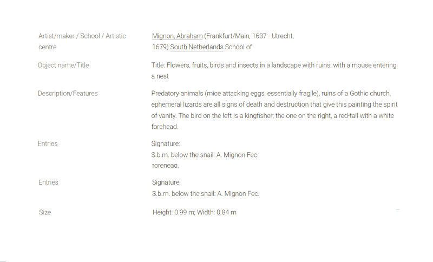Click the clipped 'forehead.' fragment under the signature
Image resolution: width=433 pixels, height=262 pixels.
point(165,166)
